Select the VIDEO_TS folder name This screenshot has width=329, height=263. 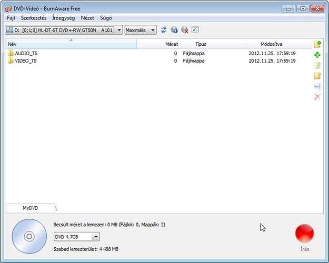pos(26,61)
